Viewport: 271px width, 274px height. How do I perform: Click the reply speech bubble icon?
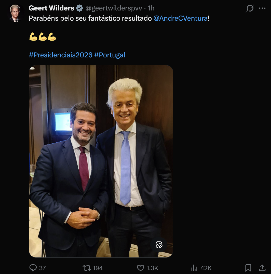tap(33, 268)
